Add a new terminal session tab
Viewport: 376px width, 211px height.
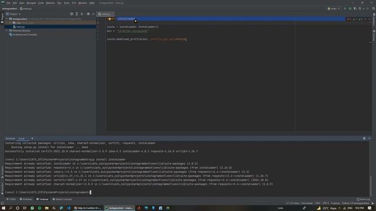[x=32, y=138]
